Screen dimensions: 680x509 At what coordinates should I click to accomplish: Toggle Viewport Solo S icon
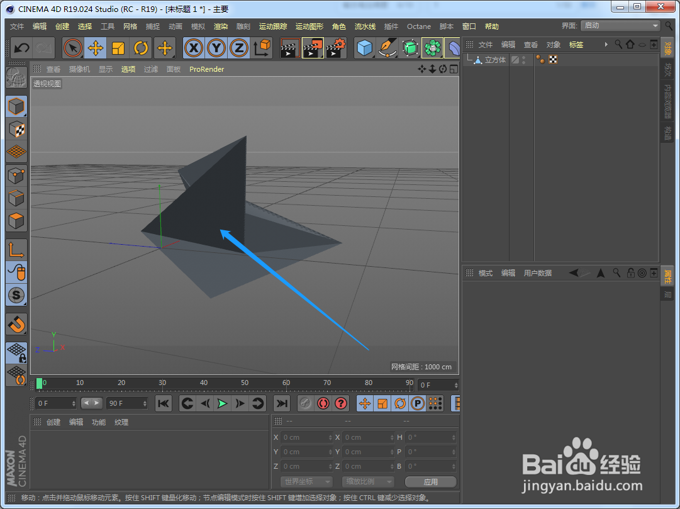(16, 295)
